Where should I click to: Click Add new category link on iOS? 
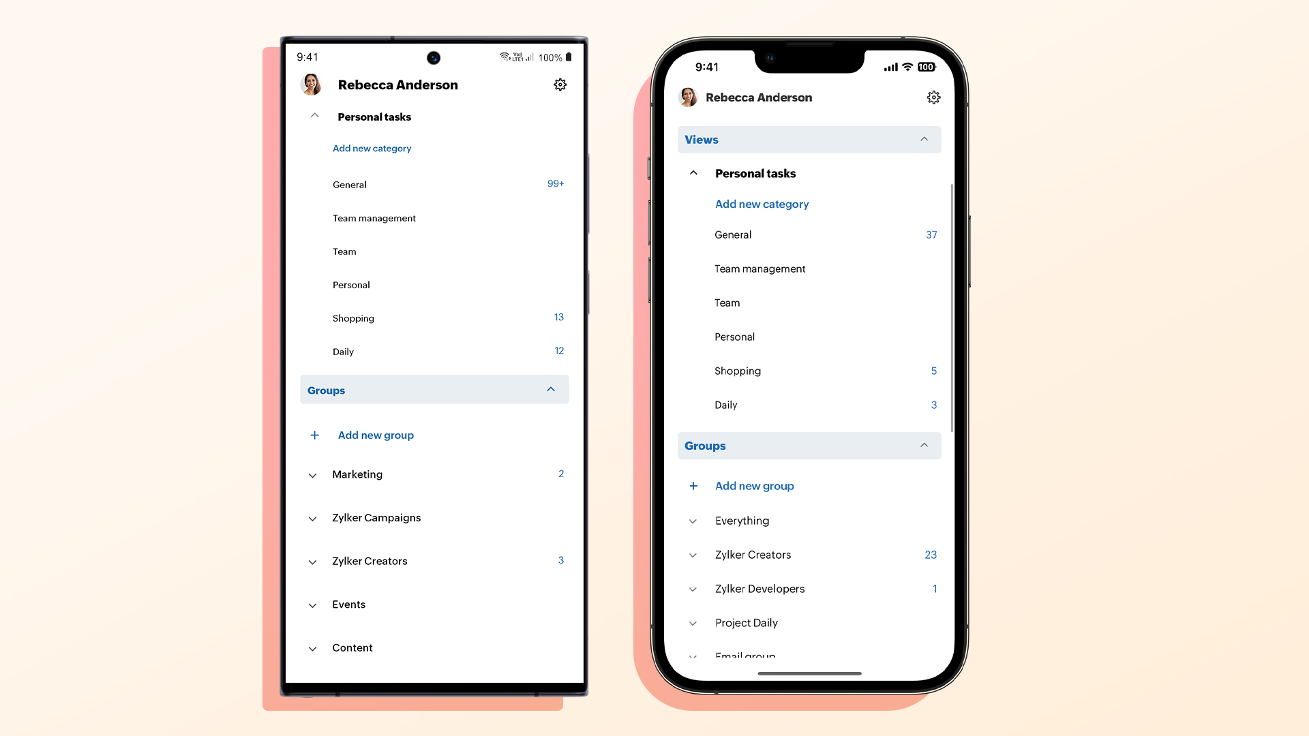tap(762, 203)
